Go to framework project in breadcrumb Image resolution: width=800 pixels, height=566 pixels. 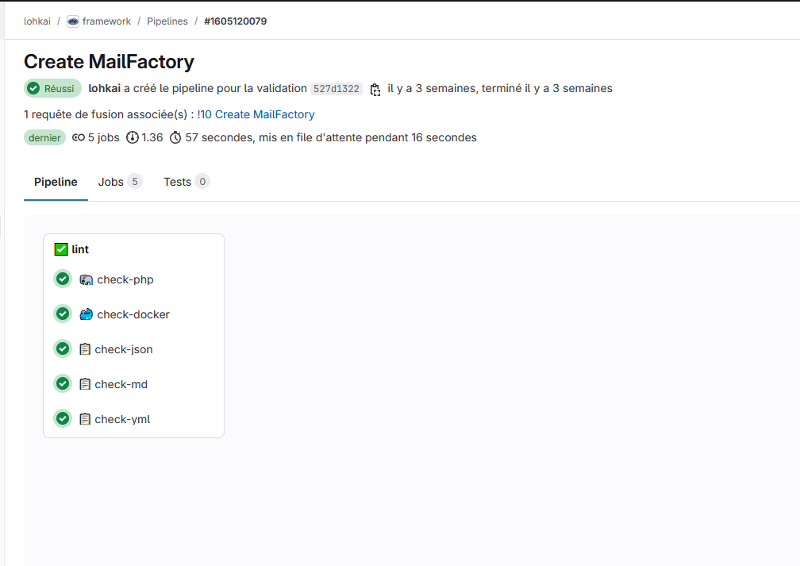point(106,21)
